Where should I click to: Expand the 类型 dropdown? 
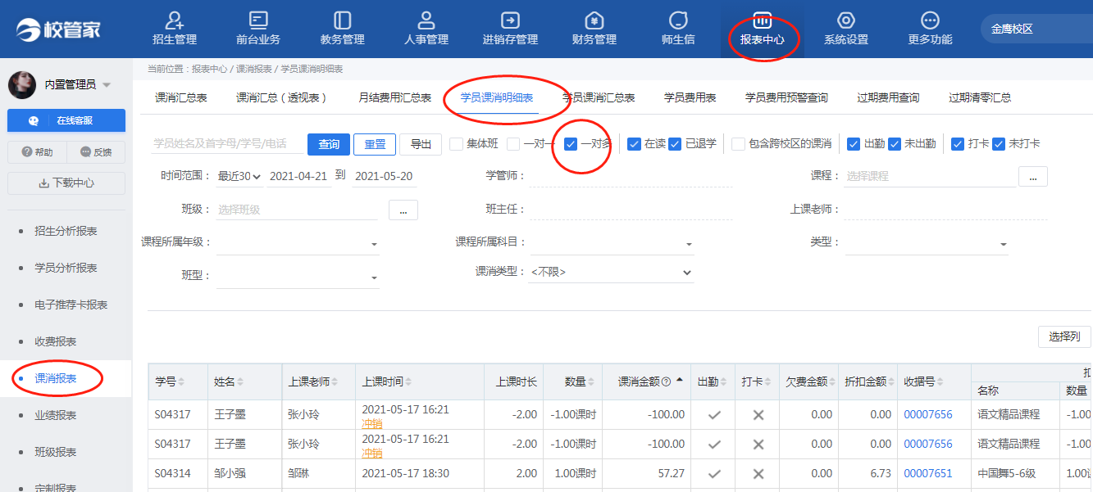point(927,242)
